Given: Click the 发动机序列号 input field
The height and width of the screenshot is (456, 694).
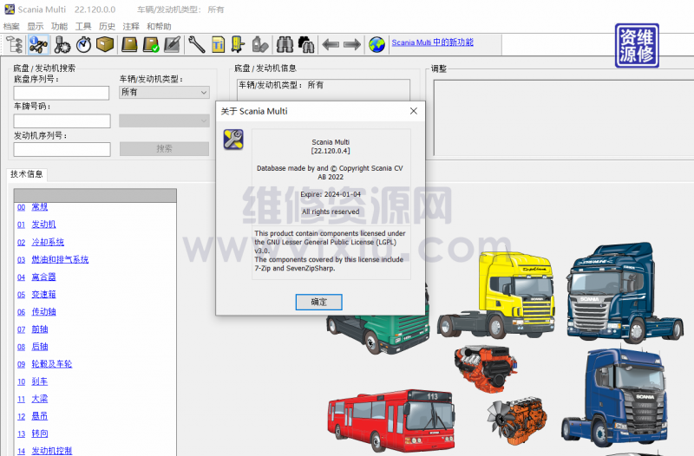Looking at the screenshot, I should click(62, 149).
